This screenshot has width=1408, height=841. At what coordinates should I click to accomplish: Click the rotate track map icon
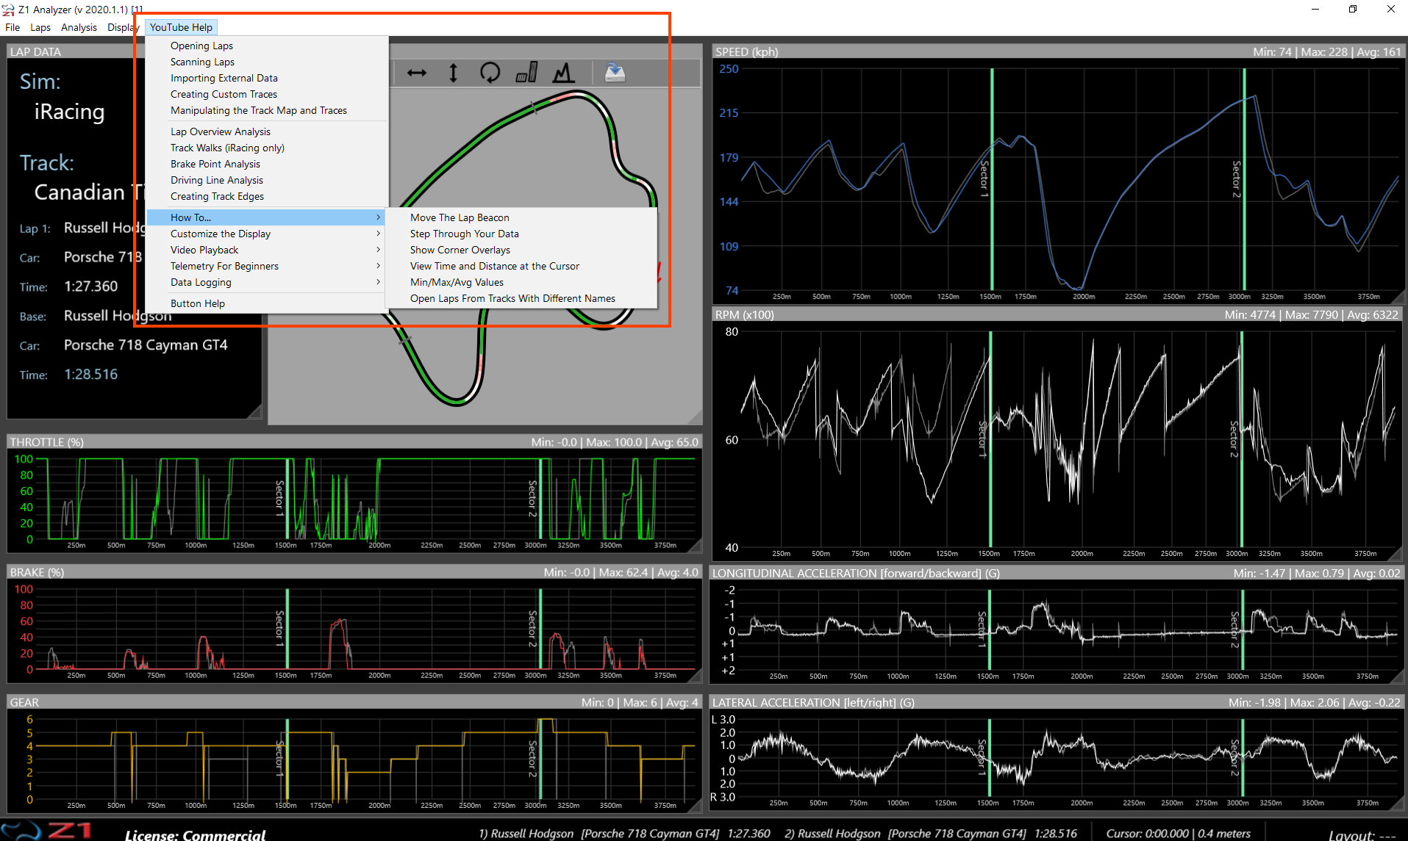(x=490, y=73)
